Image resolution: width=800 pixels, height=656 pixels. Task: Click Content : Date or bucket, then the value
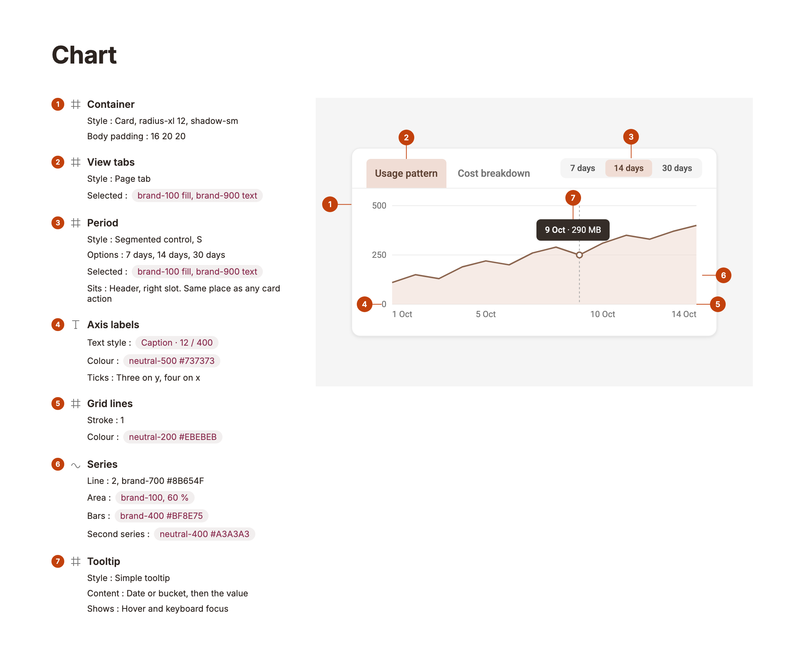167,593
